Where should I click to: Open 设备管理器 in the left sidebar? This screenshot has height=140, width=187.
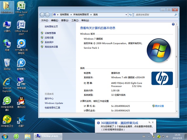(x=50, y=33)
